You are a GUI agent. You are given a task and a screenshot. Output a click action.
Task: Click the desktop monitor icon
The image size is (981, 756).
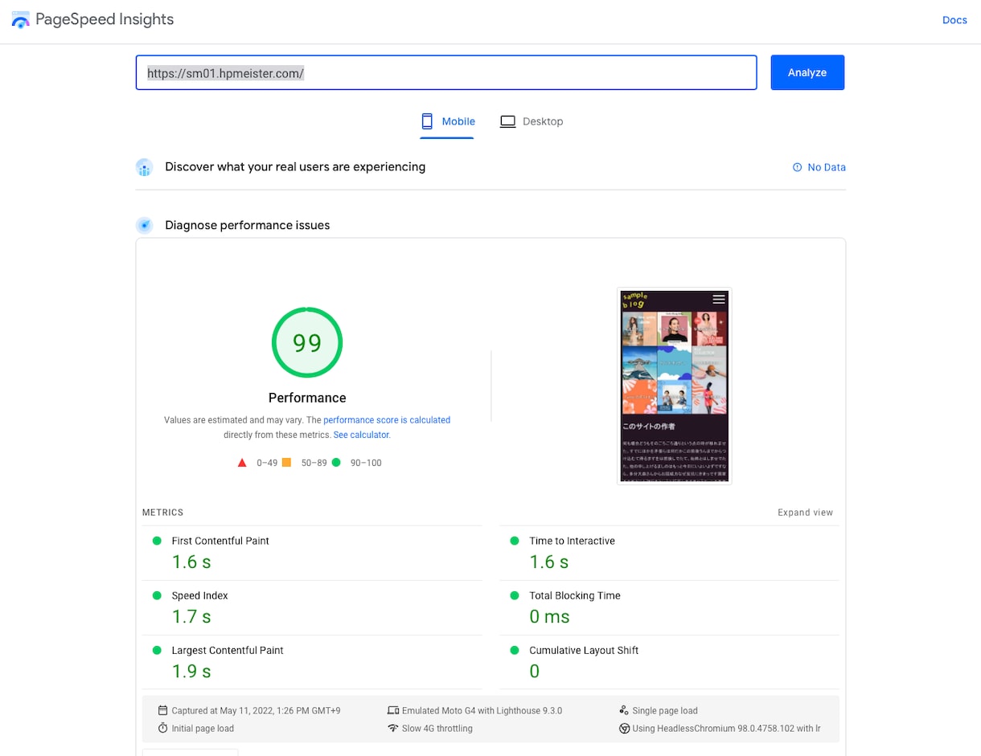507,121
